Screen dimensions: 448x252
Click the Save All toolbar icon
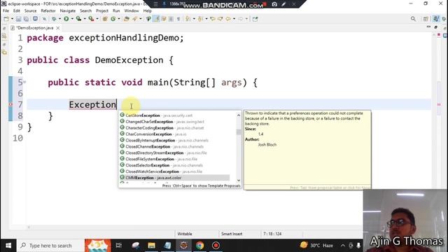click(x=26, y=19)
